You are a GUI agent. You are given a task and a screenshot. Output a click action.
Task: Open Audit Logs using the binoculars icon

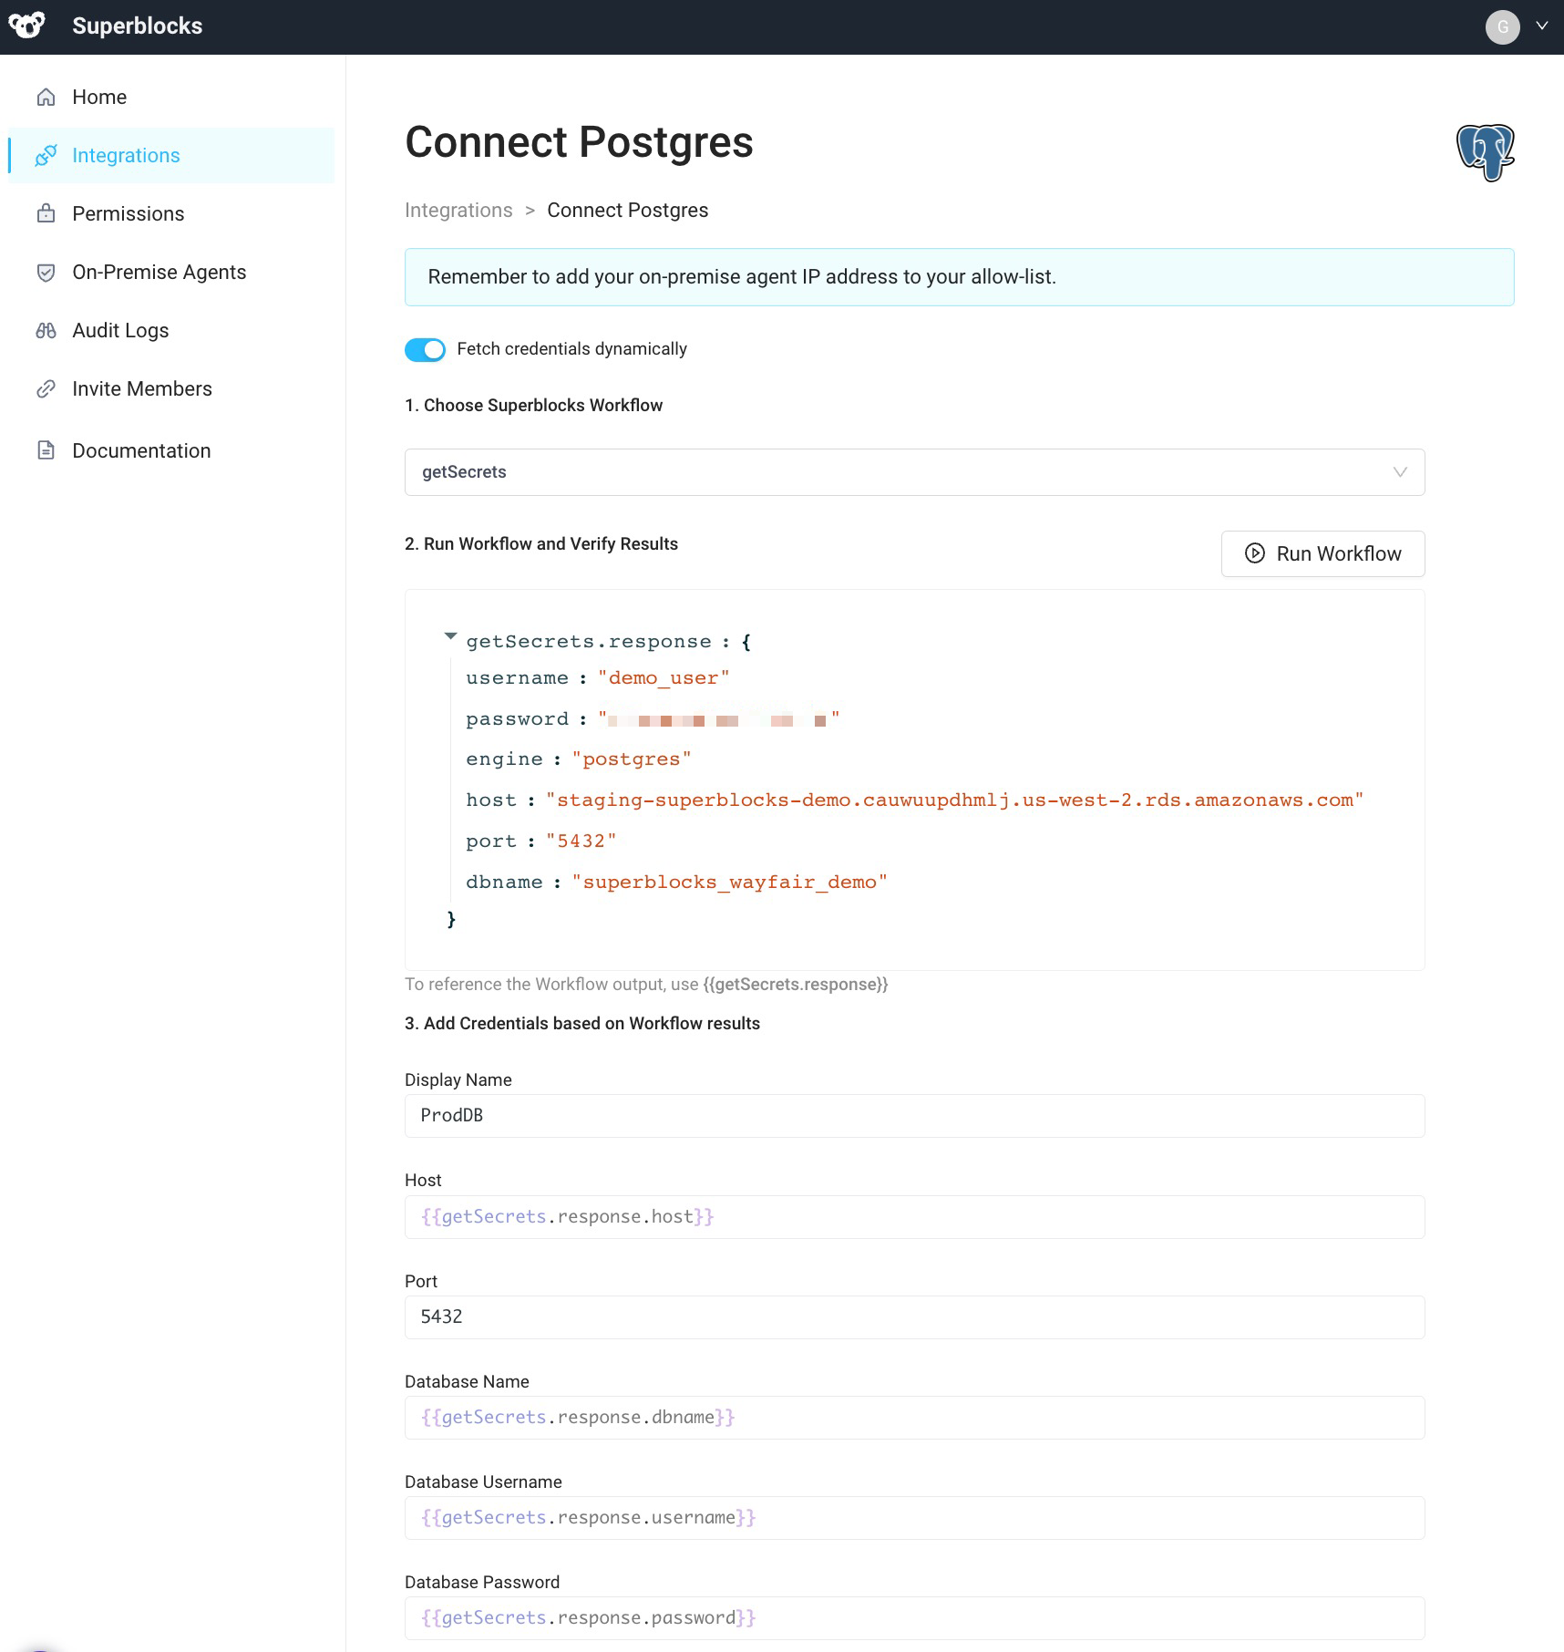point(46,330)
